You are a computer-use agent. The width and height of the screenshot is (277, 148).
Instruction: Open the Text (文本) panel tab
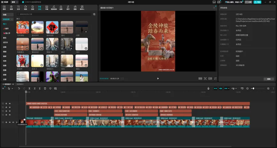pyautogui.click(x=18, y=8)
